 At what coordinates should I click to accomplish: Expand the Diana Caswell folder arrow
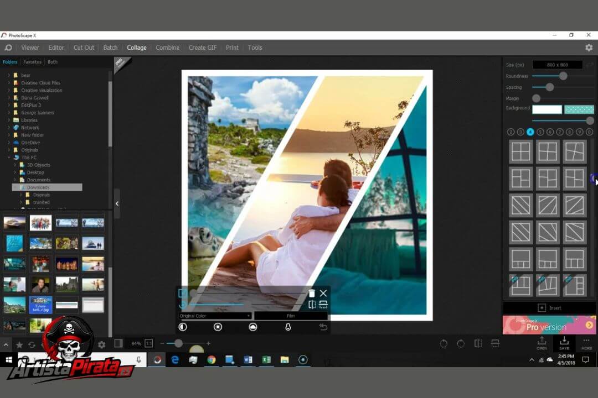click(9, 97)
